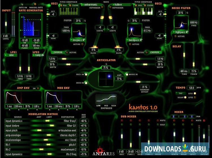This screenshot has width=212, height=158.
Task: Mute the Synth mixer channel
Action: [174, 120]
